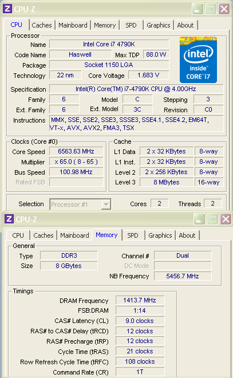Switch to Mainboard tab in the top window
Image resolution: width=233 pixels, height=378 pixels.
click(73, 25)
